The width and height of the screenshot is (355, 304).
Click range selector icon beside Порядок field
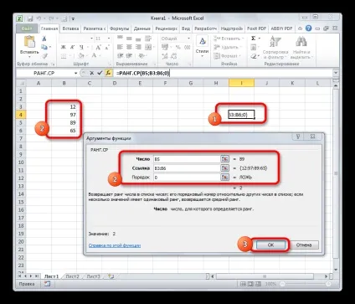tap(224, 178)
